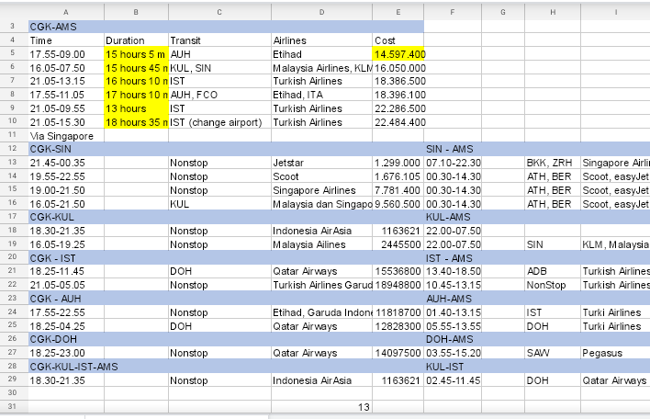The image size is (650, 419).
Task: Select the 'KUL, SIN' transit cell
Action: pos(219,68)
